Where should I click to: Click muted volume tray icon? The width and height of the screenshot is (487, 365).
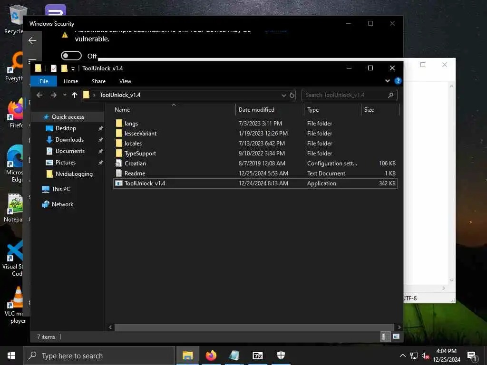[x=426, y=355]
